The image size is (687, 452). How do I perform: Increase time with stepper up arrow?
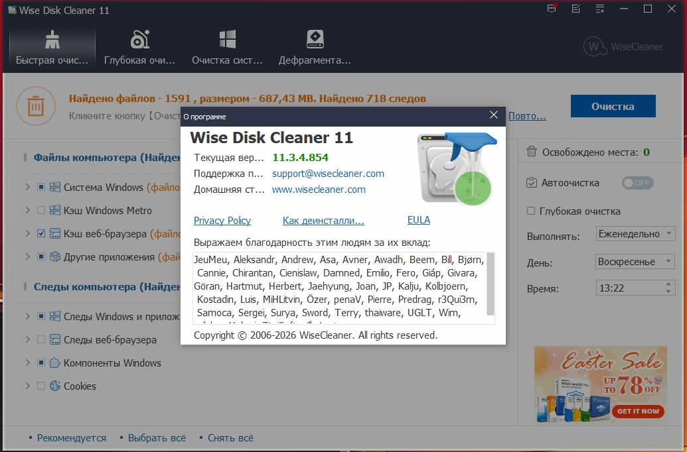[x=668, y=284]
